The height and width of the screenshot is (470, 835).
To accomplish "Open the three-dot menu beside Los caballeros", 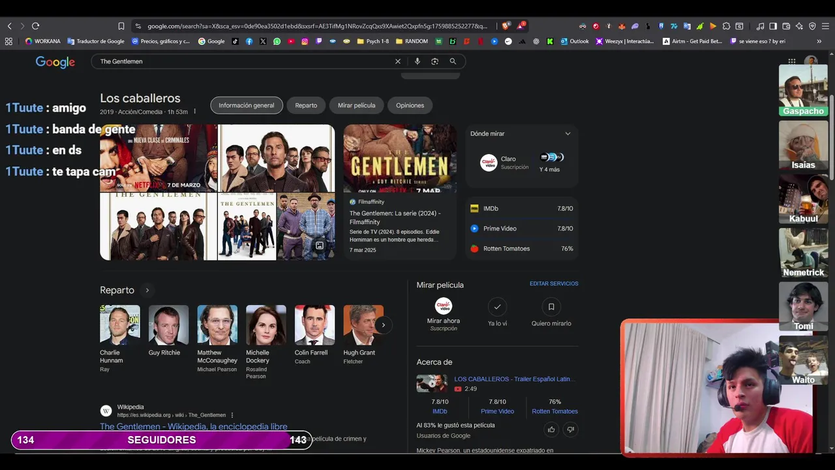I will [x=194, y=112].
